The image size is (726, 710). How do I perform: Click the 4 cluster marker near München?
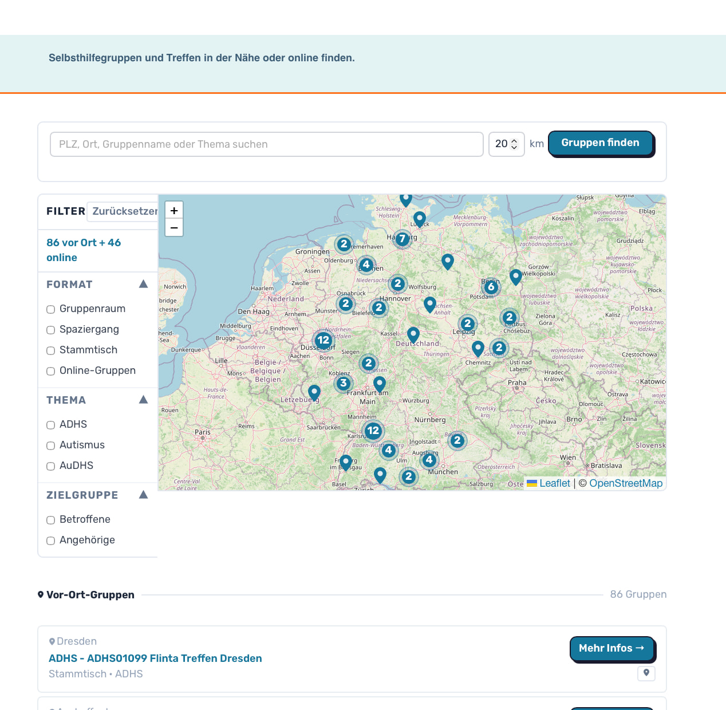point(429,460)
